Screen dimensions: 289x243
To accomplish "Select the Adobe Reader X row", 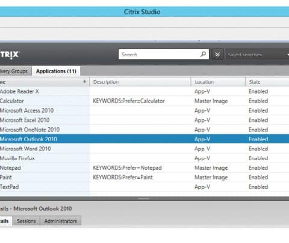I will (144, 91).
